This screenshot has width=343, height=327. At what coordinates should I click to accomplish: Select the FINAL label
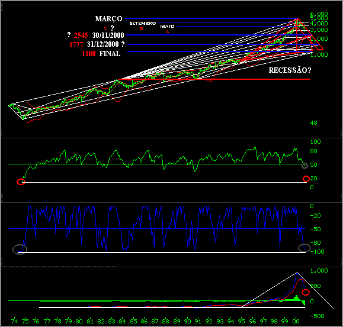(110, 54)
